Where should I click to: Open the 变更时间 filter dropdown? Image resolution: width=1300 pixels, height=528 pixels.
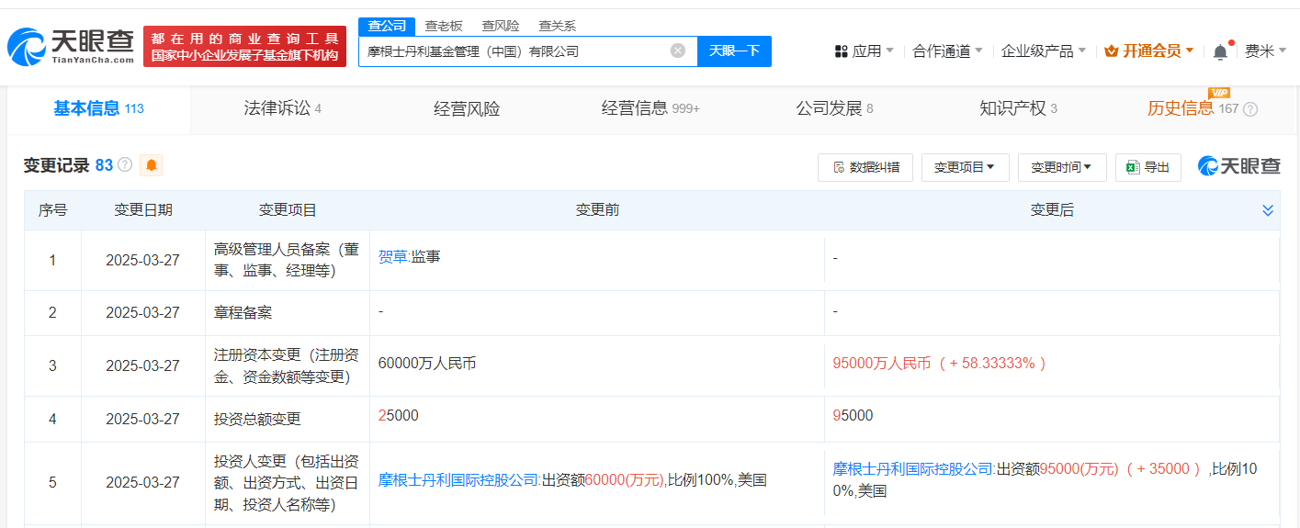tap(1062, 167)
